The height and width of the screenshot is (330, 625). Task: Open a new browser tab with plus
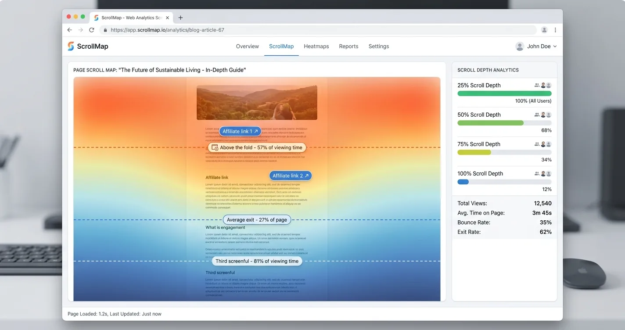(x=180, y=18)
